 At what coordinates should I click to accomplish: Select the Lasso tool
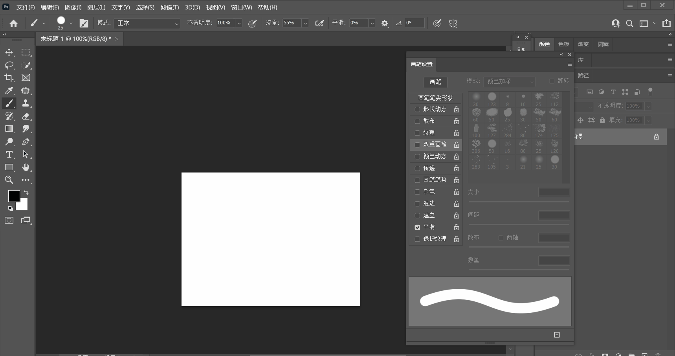[x=9, y=65]
